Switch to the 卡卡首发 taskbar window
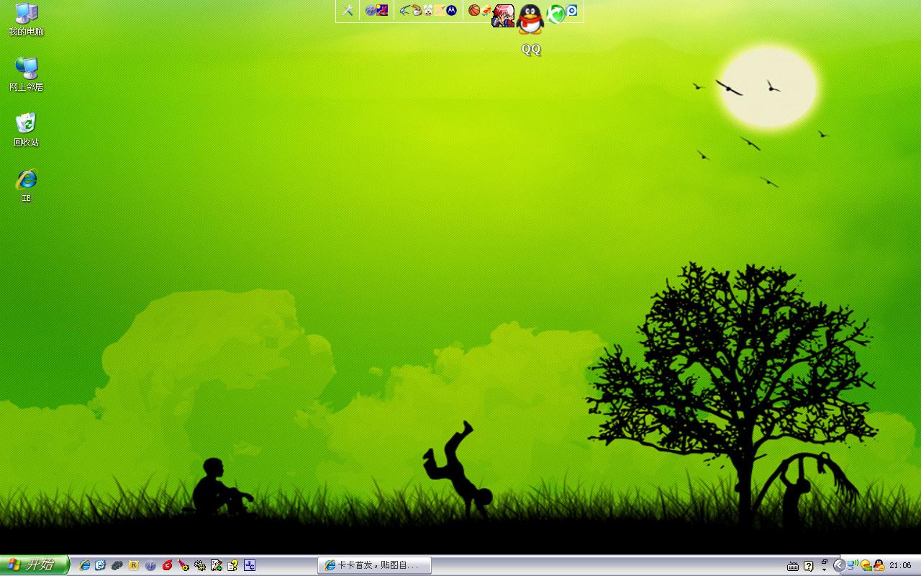 point(374,565)
